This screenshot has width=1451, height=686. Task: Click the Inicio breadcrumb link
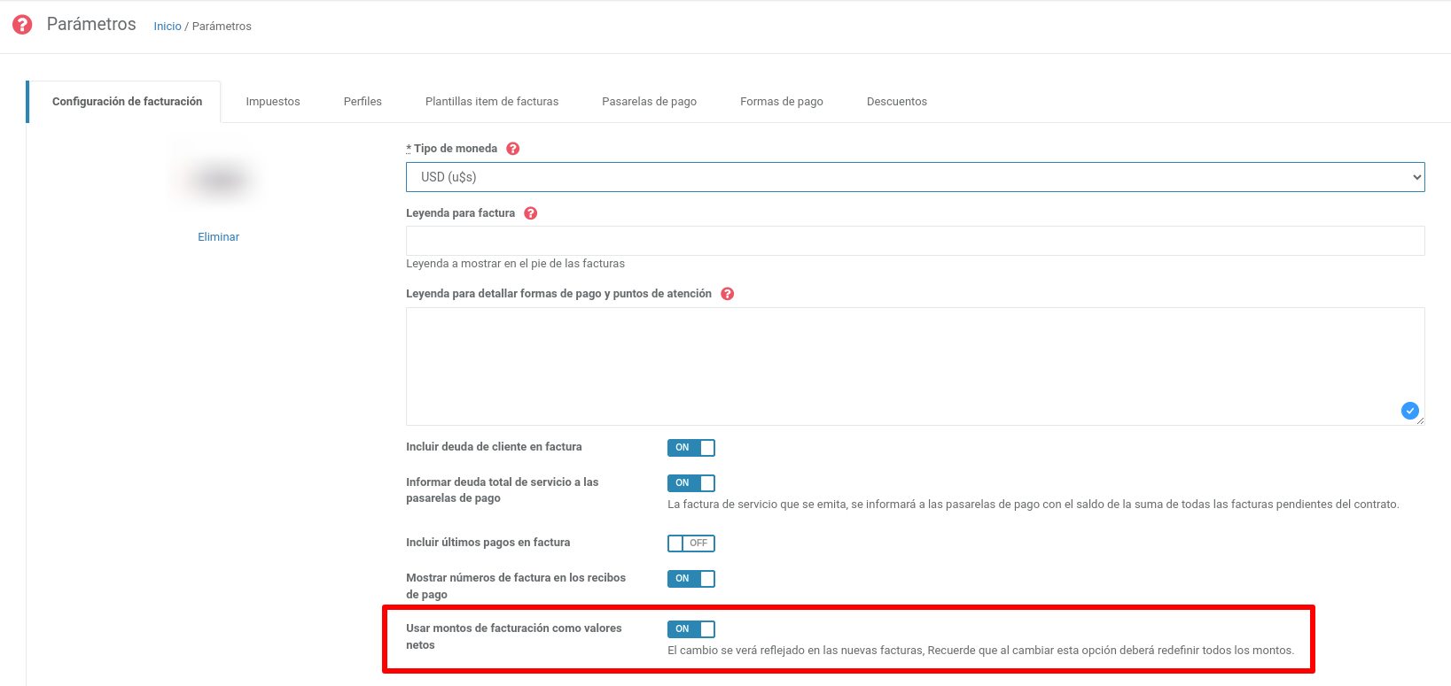pos(168,27)
